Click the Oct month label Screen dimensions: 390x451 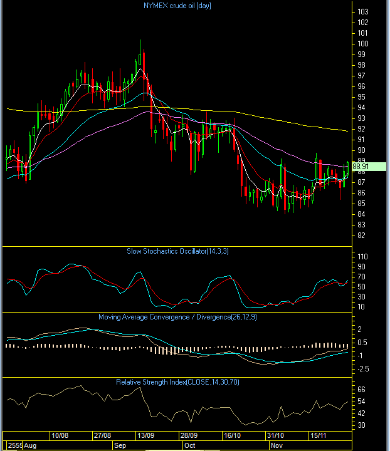click(x=190, y=445)
